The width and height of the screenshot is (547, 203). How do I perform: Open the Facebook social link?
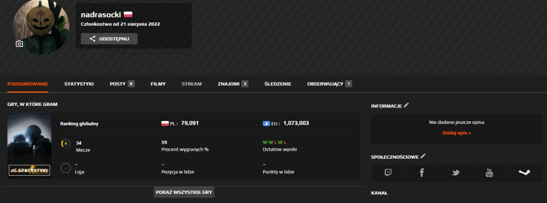(x=422, y=172)
